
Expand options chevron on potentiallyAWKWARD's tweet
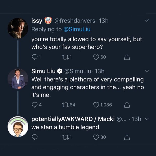click(x=147, y=119)
